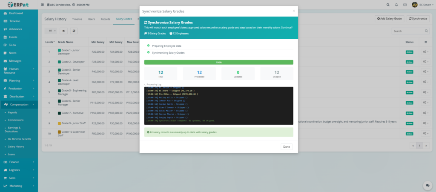The image size is (436, 192).
Task: Click the Grade 9 - Junior Staff yellow swatch
Action: click(60, 123)
